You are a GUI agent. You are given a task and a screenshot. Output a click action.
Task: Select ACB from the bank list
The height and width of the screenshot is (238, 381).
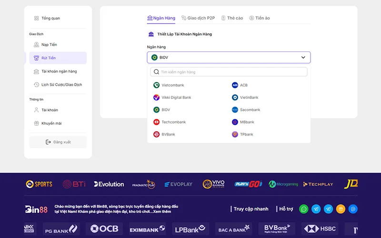click(243, 85)
